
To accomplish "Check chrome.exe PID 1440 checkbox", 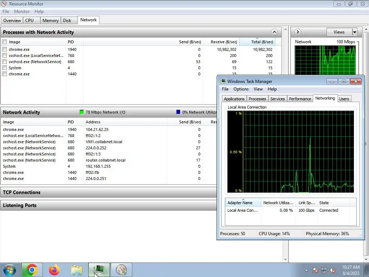I will pyautogui.click(x=4, y=74).
